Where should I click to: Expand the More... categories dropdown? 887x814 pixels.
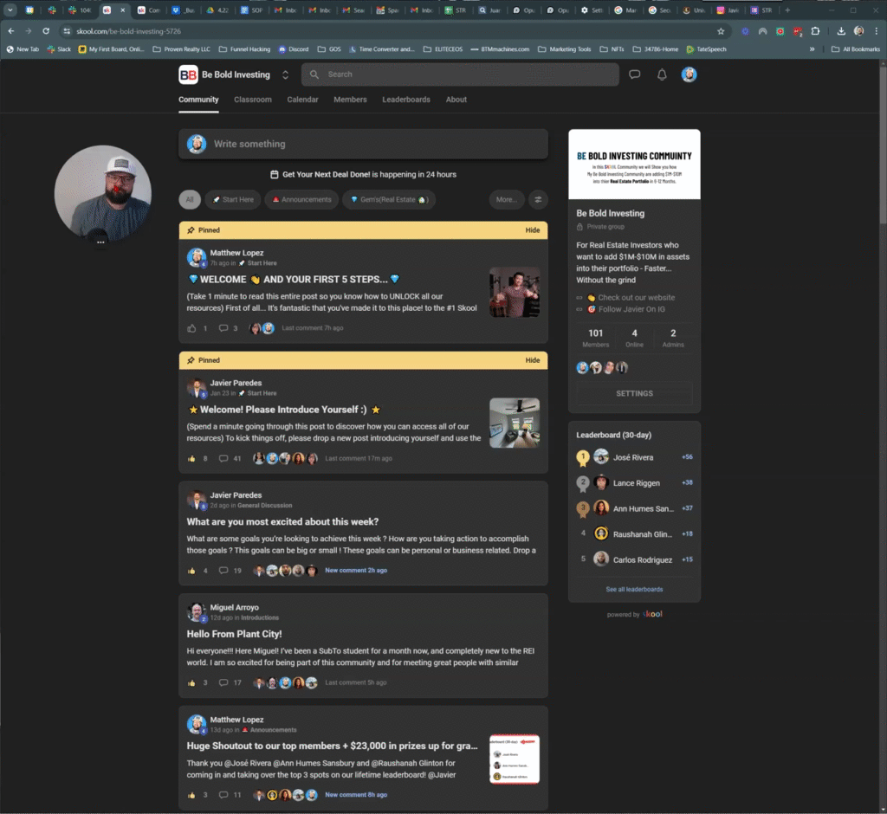coord(506,200)
